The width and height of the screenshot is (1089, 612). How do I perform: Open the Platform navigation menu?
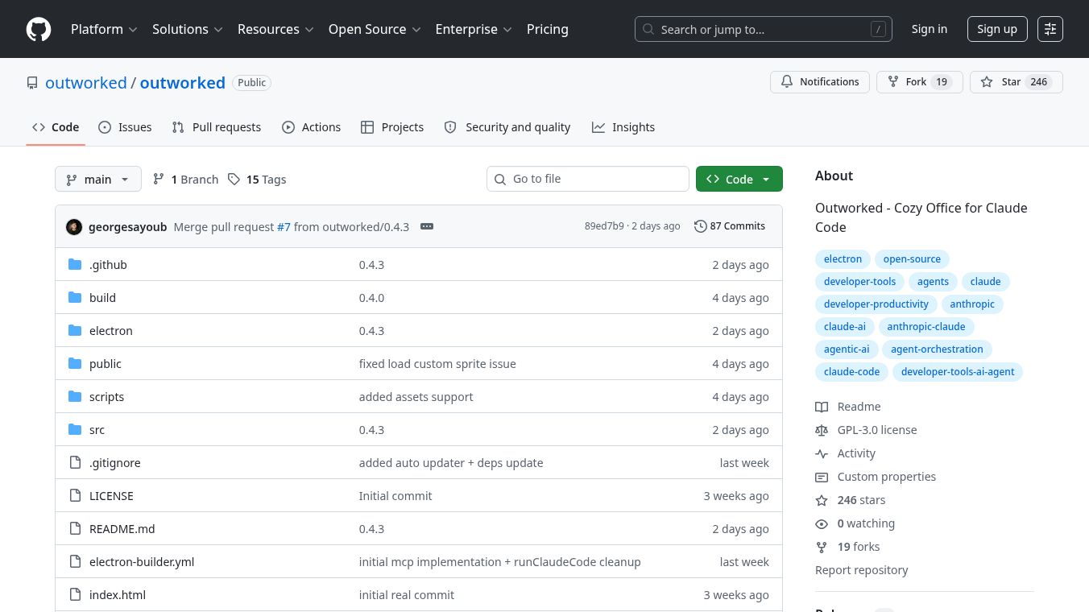(x=104, y=29)
